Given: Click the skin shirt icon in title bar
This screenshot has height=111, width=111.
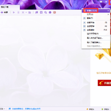Looking at the screenshot, I should [106, 2].
